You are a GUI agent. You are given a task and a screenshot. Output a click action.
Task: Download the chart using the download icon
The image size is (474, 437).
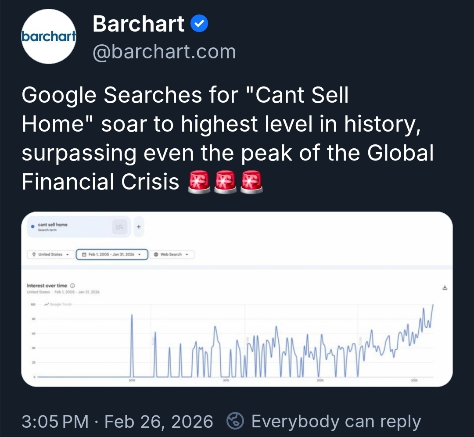[x=445, y=288]
